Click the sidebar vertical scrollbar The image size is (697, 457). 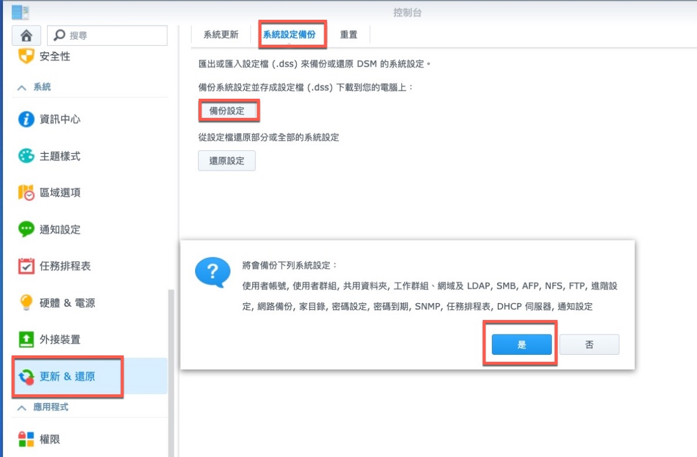point(171,372)
